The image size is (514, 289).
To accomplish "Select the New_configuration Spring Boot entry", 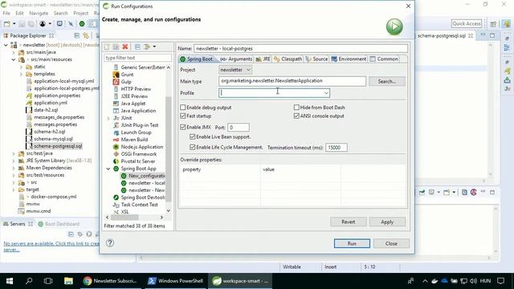I will point(146,176).
